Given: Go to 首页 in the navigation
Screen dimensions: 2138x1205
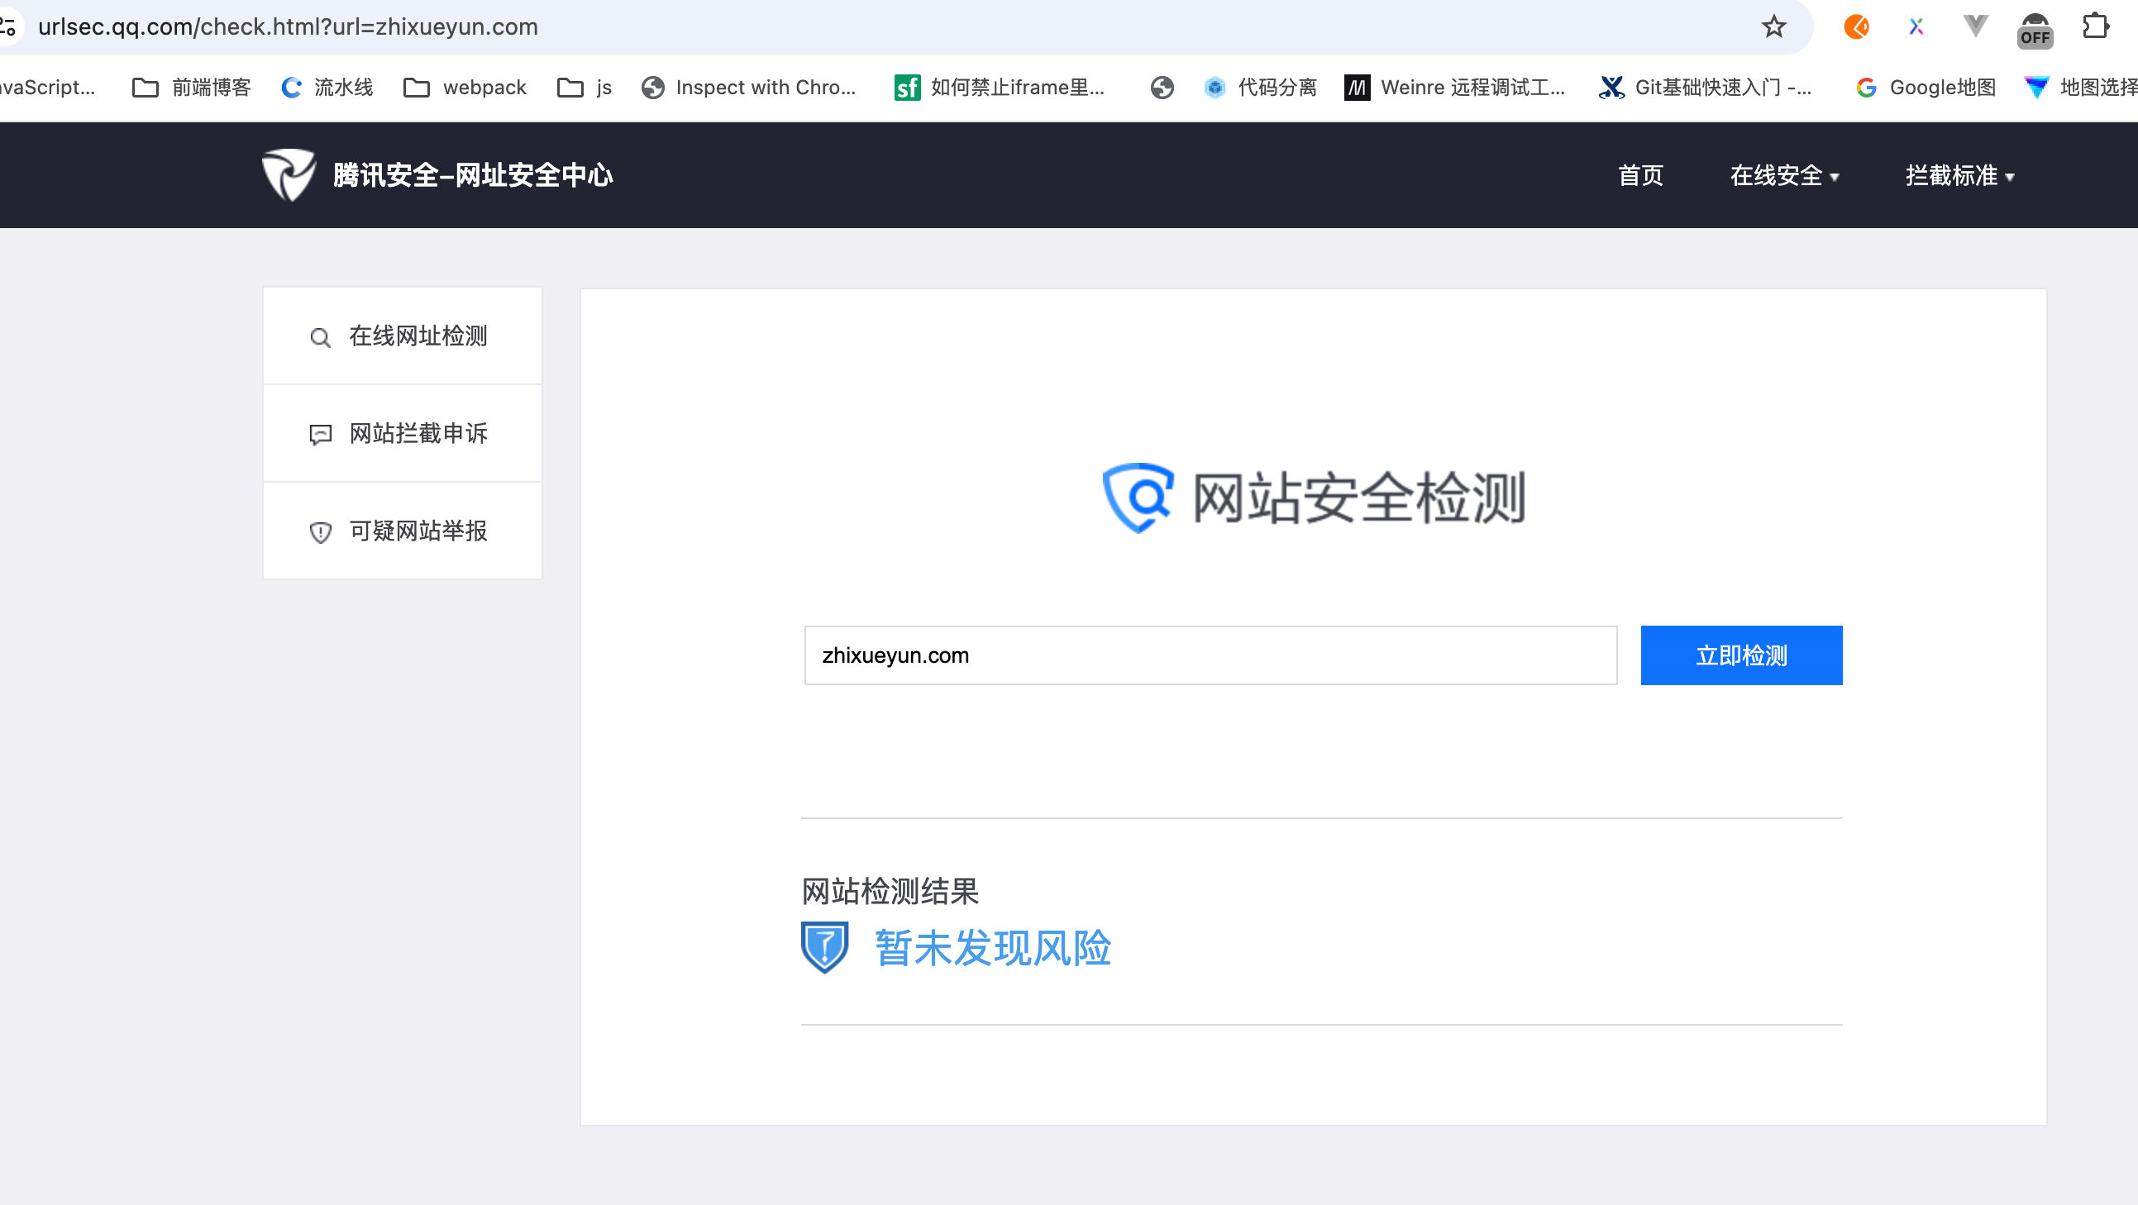Looking at the screenshot, I should point(1640,175).
